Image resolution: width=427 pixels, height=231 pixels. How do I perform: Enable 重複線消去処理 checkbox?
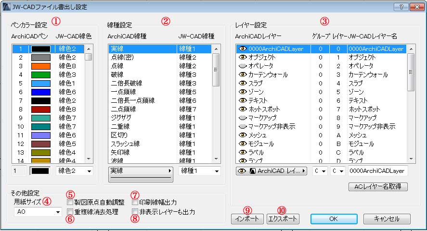[70, 211]
